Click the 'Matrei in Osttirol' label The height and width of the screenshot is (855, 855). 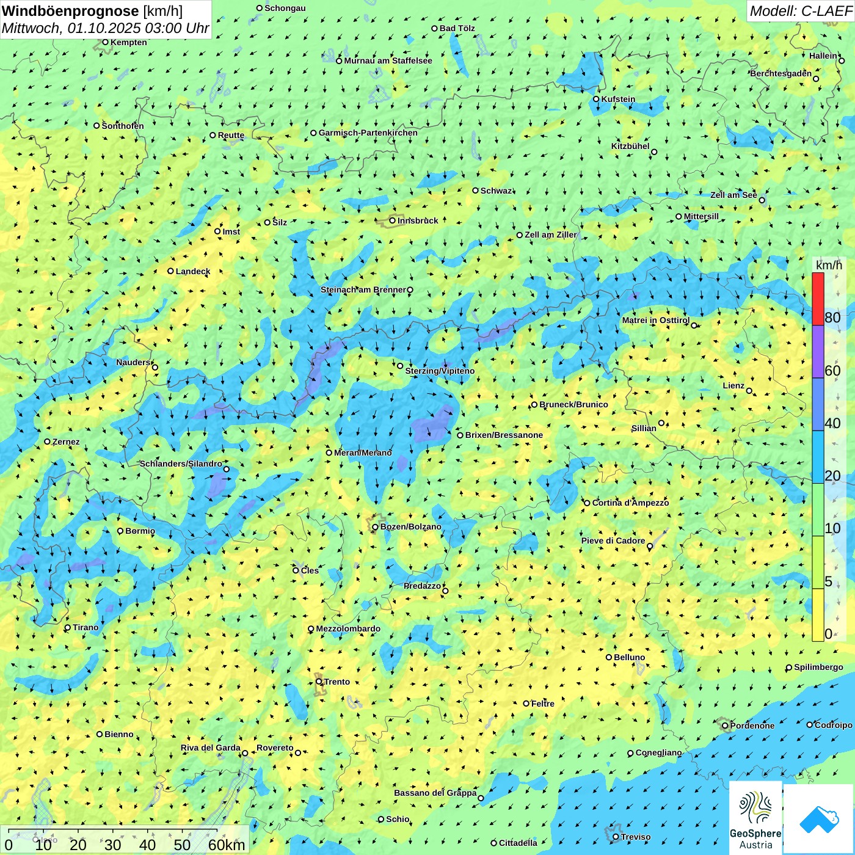(656, 320)
